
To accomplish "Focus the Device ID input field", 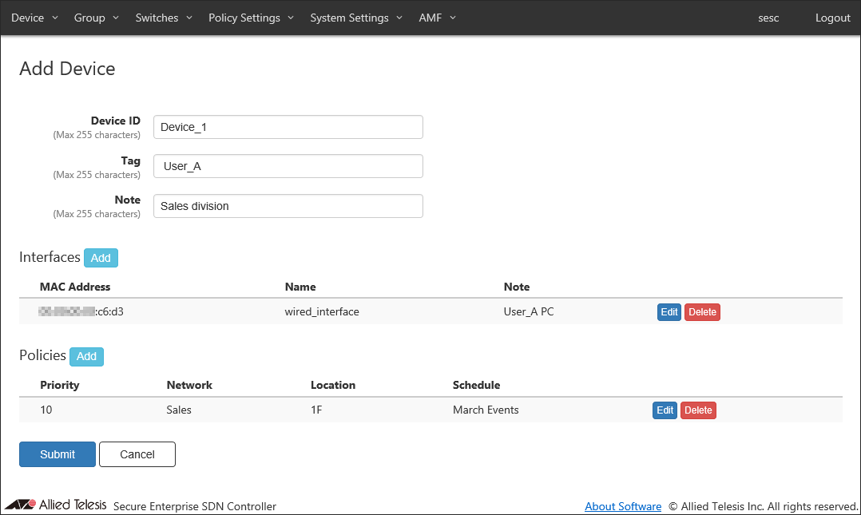I will coord(288,127).
